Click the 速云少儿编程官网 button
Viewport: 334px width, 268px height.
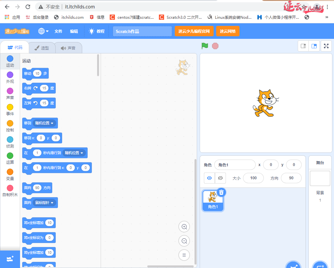(194, 31)
